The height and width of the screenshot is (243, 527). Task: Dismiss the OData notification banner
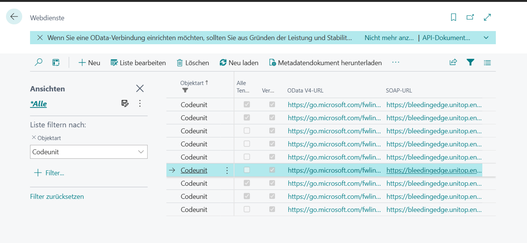tap(40, 38)
